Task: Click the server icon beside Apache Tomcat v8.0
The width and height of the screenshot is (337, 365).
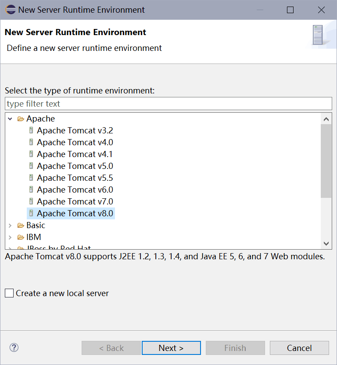Action: pos(31,213)
